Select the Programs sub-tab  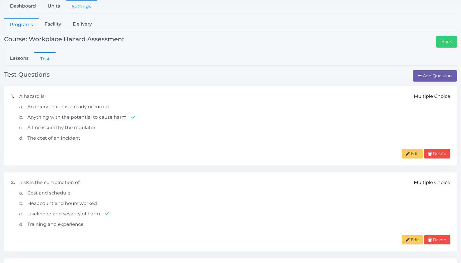tap(21, 24)
